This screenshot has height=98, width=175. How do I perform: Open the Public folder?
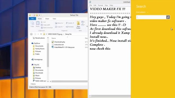(x=36, y=54)
